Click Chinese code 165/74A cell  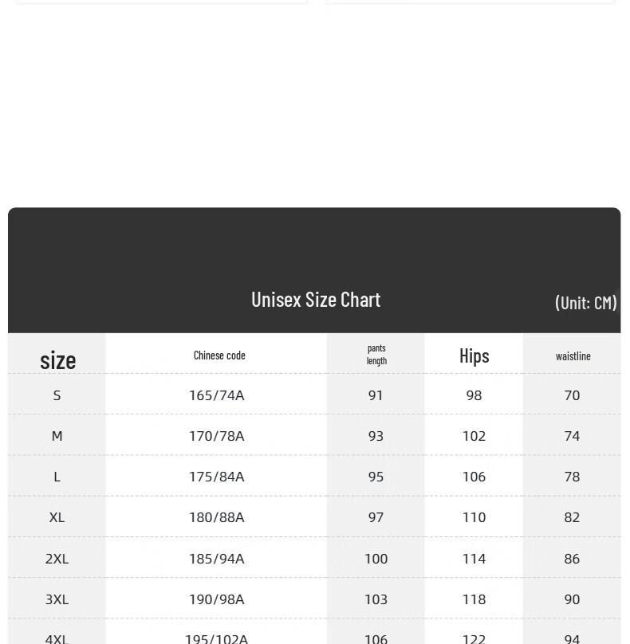click(217, 395)
